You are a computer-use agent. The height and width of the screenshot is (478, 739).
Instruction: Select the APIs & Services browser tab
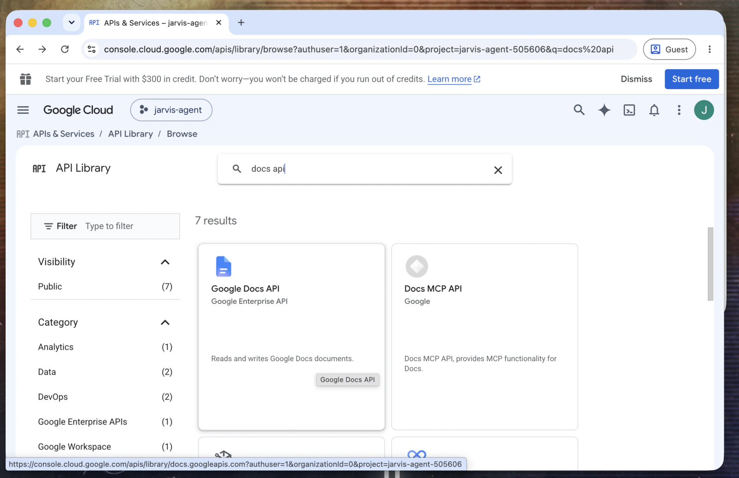coord(156,23)
